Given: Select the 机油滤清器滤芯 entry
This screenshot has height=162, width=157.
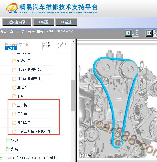Looking at the screenshot, I should pyautogui.click(x=29, y=70).
